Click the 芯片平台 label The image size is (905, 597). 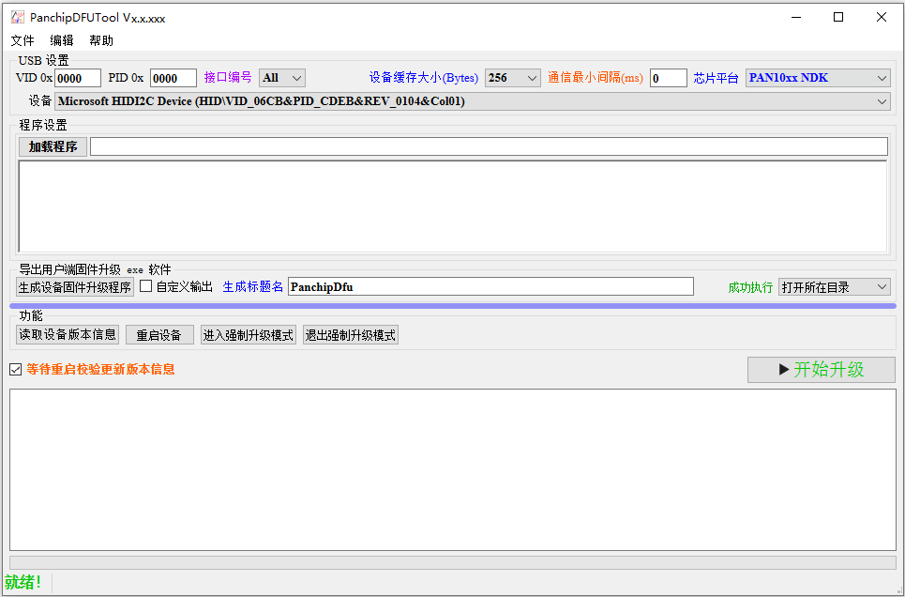pyautogui.click(x=716, y=78)
